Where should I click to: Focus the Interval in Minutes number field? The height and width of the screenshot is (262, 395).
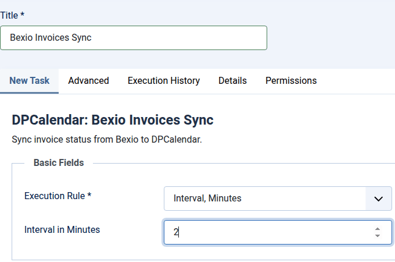coord(267,232)
